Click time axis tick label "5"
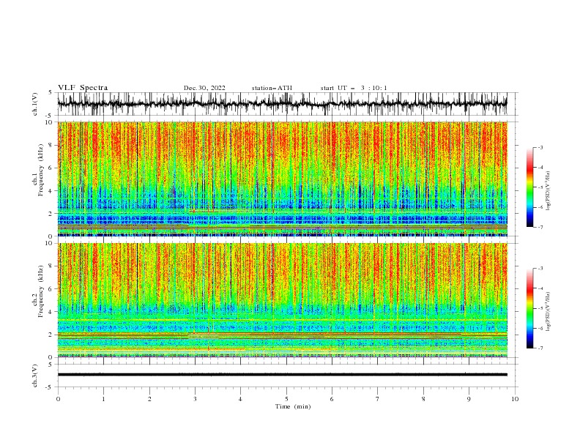Image resolution: width=580 pixels, height=448 pixels. (286, 399)
